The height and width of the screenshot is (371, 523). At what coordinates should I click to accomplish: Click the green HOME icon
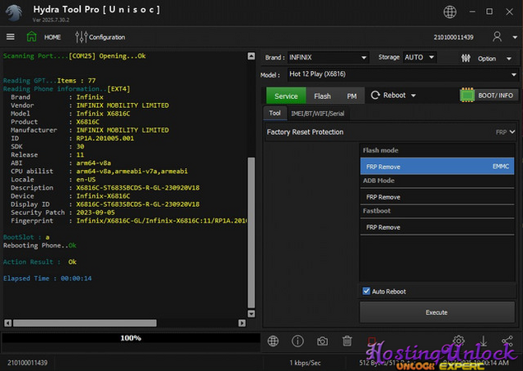click(31, 37)
